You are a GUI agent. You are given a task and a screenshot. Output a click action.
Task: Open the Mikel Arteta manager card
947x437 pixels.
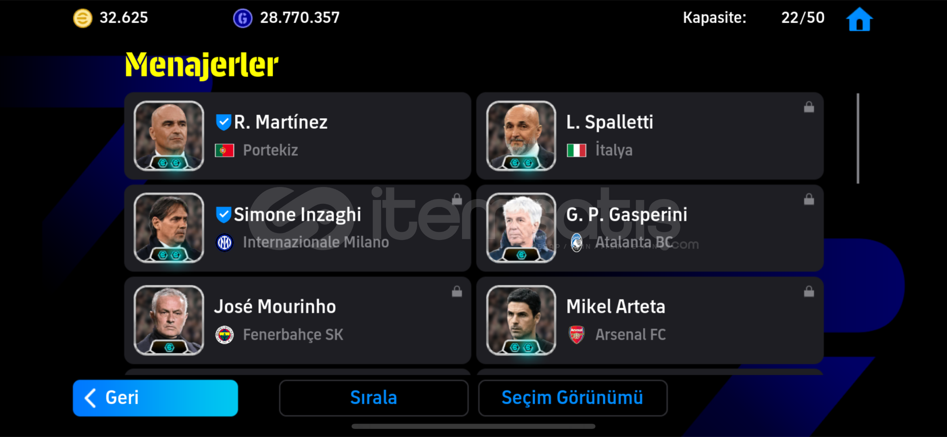point(650,320)
